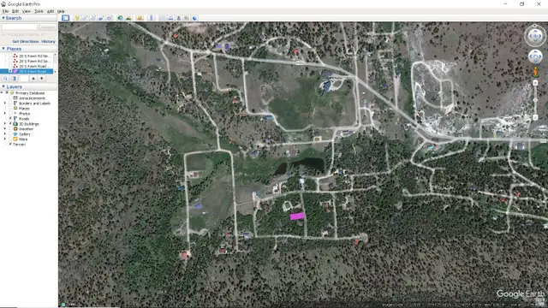Toggle the sidebar with the Hide Sidebar icon

(65, 18)
